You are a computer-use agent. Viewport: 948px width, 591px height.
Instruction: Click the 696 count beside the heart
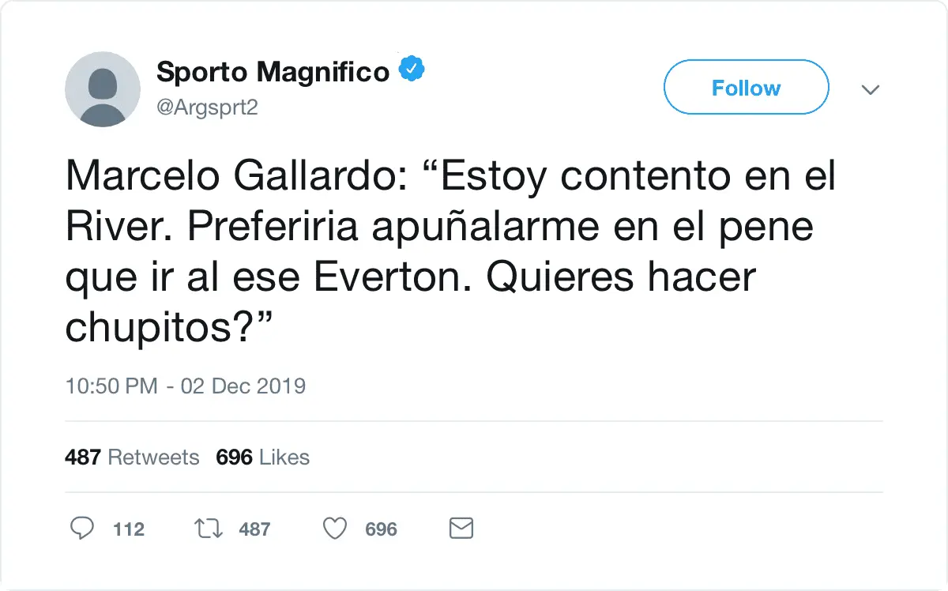point(381,529)
